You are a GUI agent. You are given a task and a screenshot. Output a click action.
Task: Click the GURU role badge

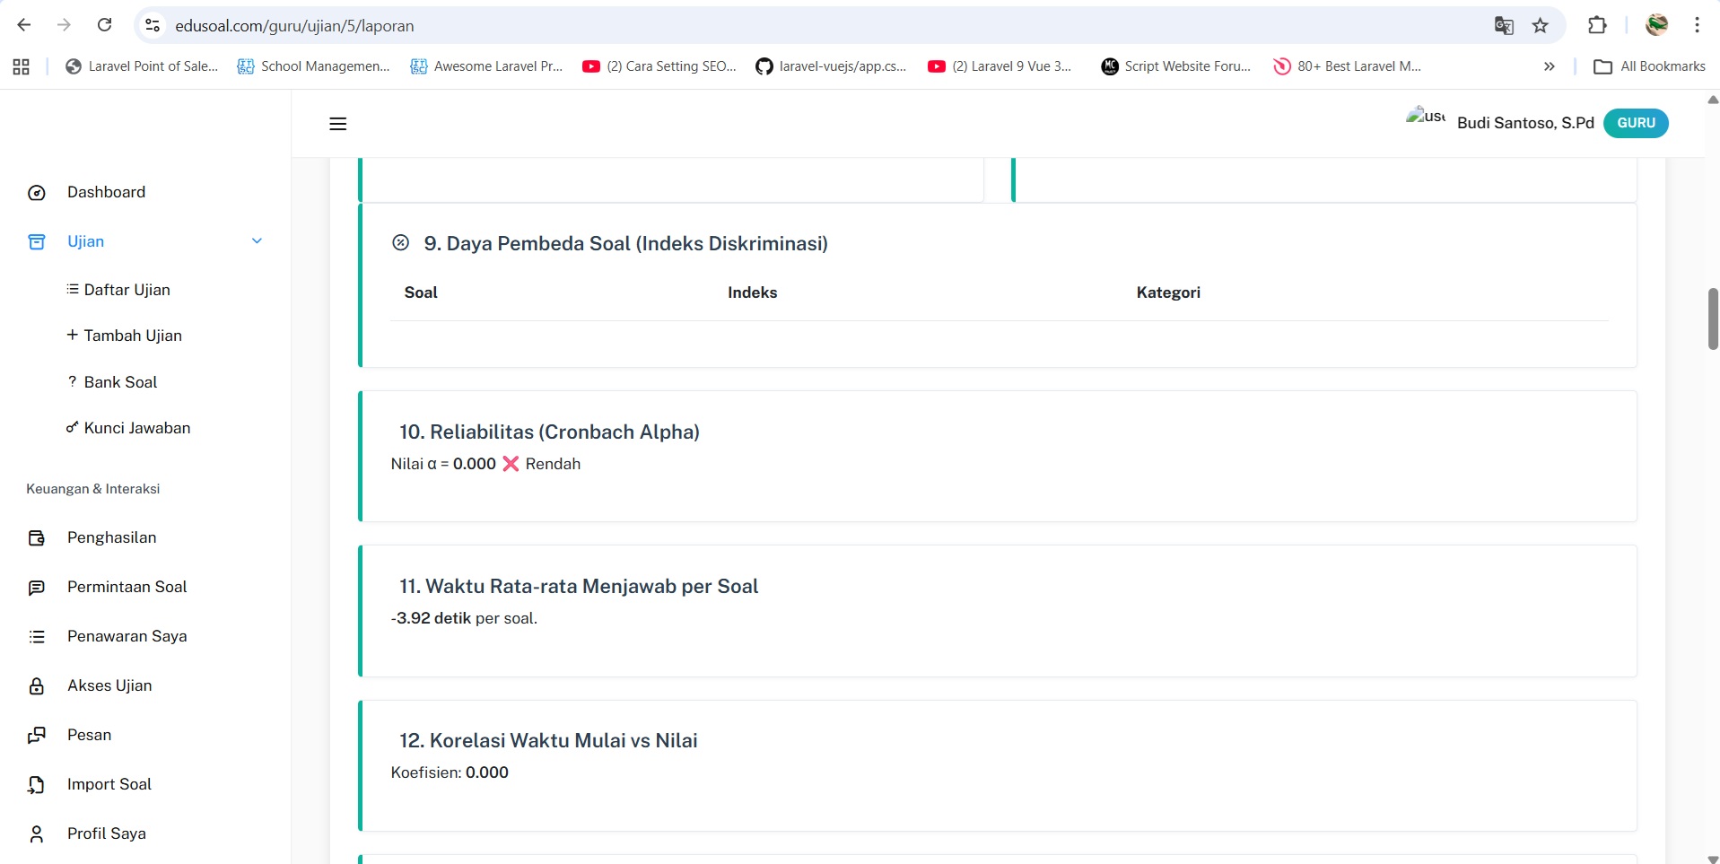point(1636,123)
